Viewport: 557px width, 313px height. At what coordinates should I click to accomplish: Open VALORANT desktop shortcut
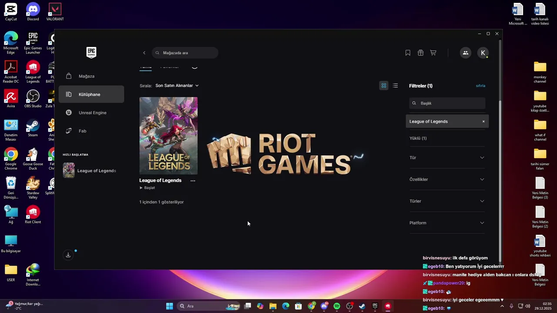click(x=55, y=12)
